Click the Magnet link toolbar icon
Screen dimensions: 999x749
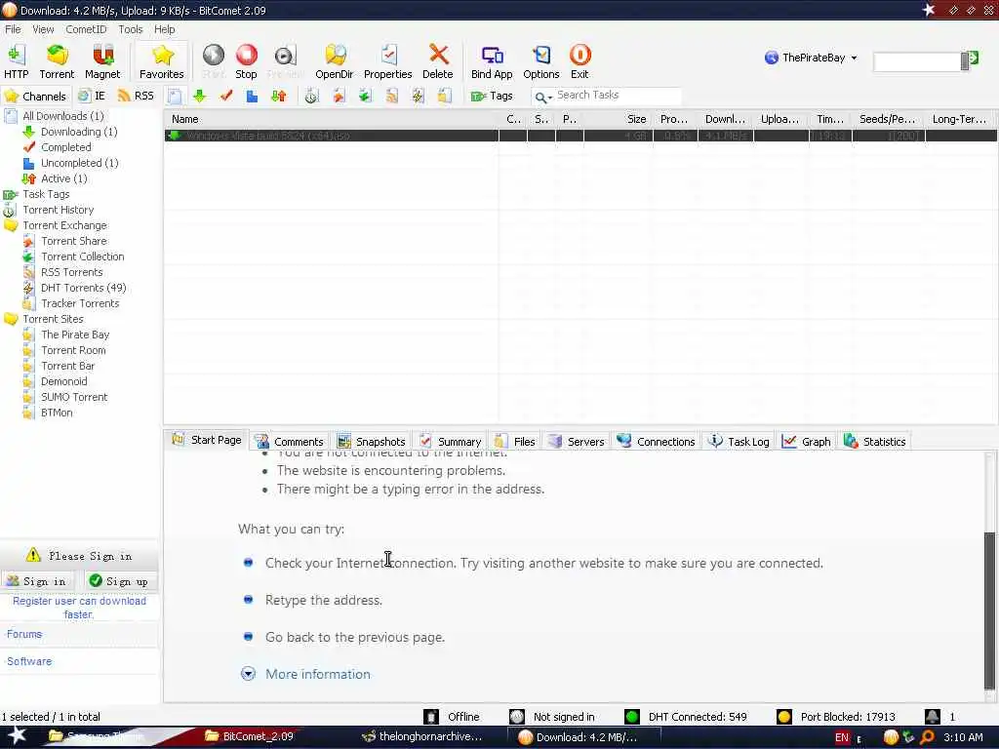[x=101, y=61]
